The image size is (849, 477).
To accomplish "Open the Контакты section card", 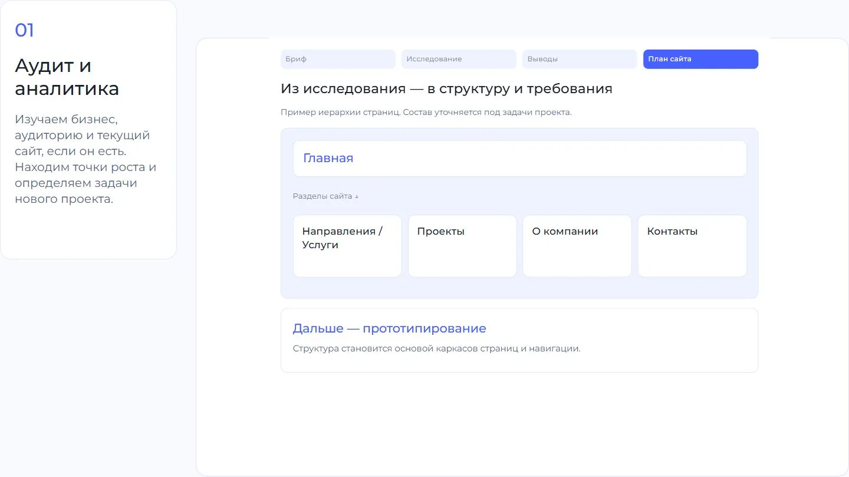I will [x=692, y=246].
